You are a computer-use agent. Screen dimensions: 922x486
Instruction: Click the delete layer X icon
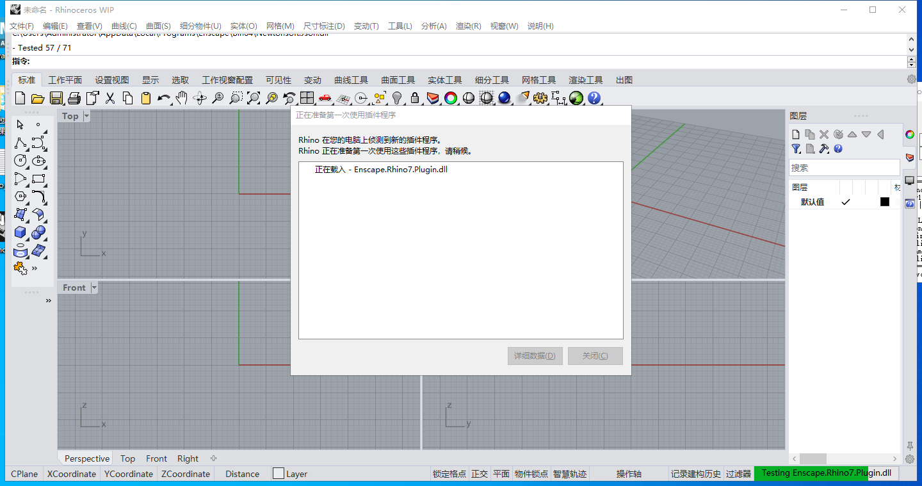point(824,134)
